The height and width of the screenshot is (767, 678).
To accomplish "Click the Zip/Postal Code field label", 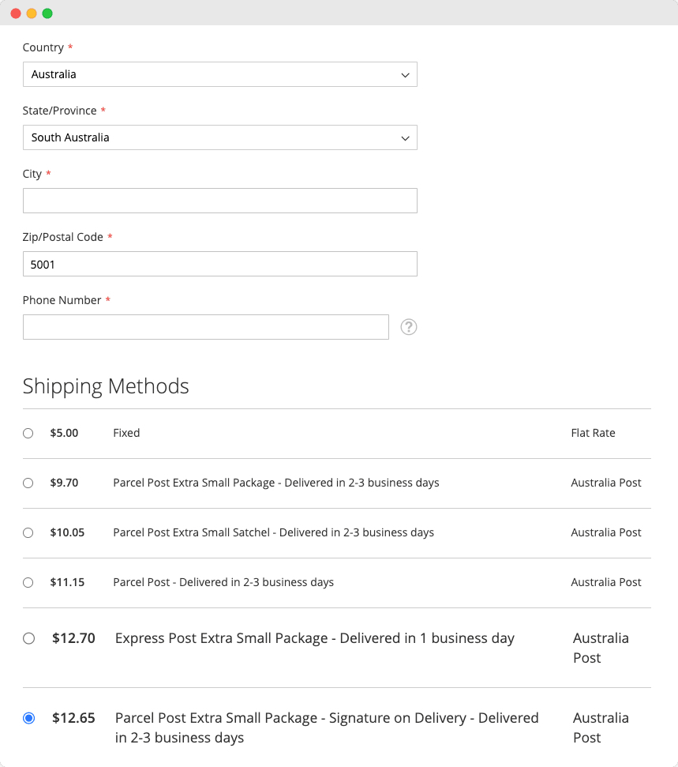I will click(x=63, y=237).
